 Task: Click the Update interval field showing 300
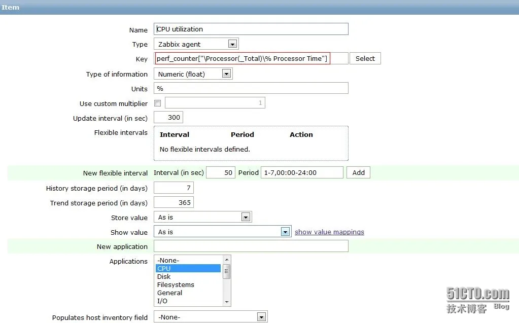168,118
